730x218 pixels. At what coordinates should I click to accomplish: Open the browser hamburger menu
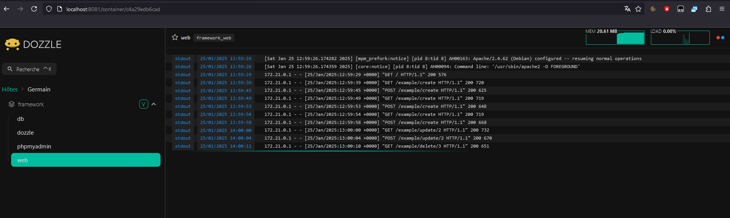tap(722, 9)
